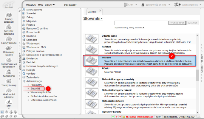The height and width of the screenshot is (119, 204).
Task: Select Biblioteka dokumentów under Administracja
Action: pyautogui.click(x=44, y=96)
